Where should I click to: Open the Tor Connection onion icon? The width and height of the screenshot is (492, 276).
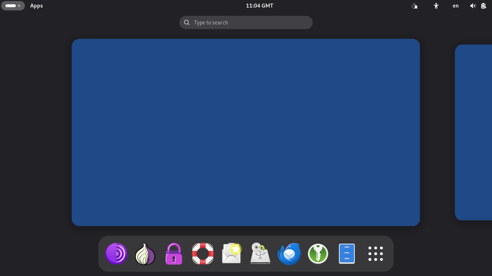[145, 254]
